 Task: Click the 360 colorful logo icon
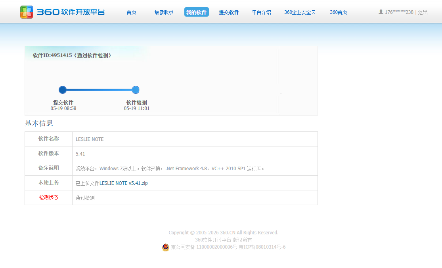point(27,12)
